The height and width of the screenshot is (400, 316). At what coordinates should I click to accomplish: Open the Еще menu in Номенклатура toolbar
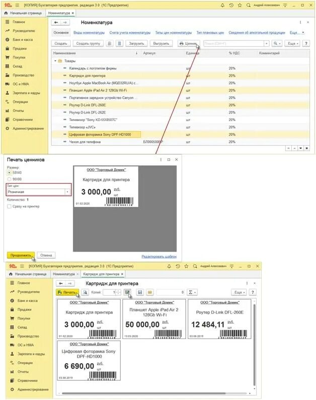(x=293, y=43)
